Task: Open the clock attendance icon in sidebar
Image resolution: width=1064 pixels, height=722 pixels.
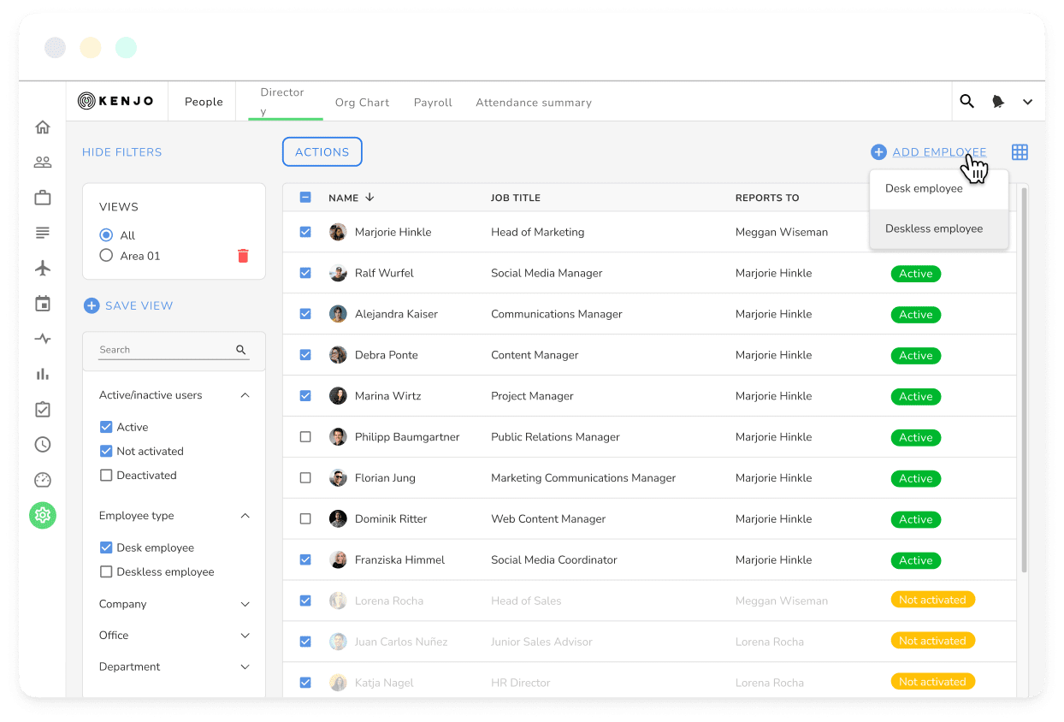Action: [43, 445]
